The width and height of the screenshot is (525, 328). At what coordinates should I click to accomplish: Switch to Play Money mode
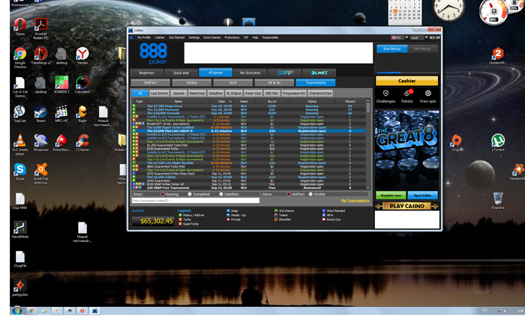tap(422, 49)
